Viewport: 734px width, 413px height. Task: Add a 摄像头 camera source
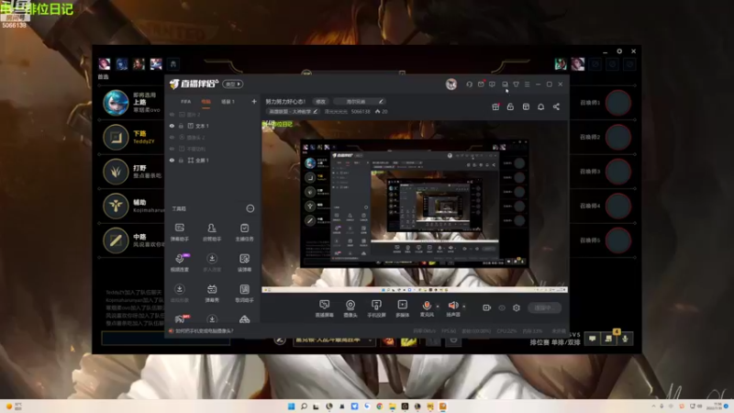pos(350,308)
